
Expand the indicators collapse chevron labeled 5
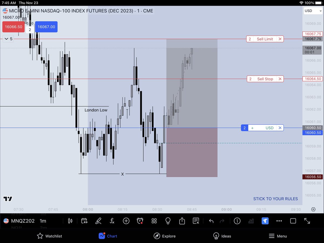coord(8,39)
